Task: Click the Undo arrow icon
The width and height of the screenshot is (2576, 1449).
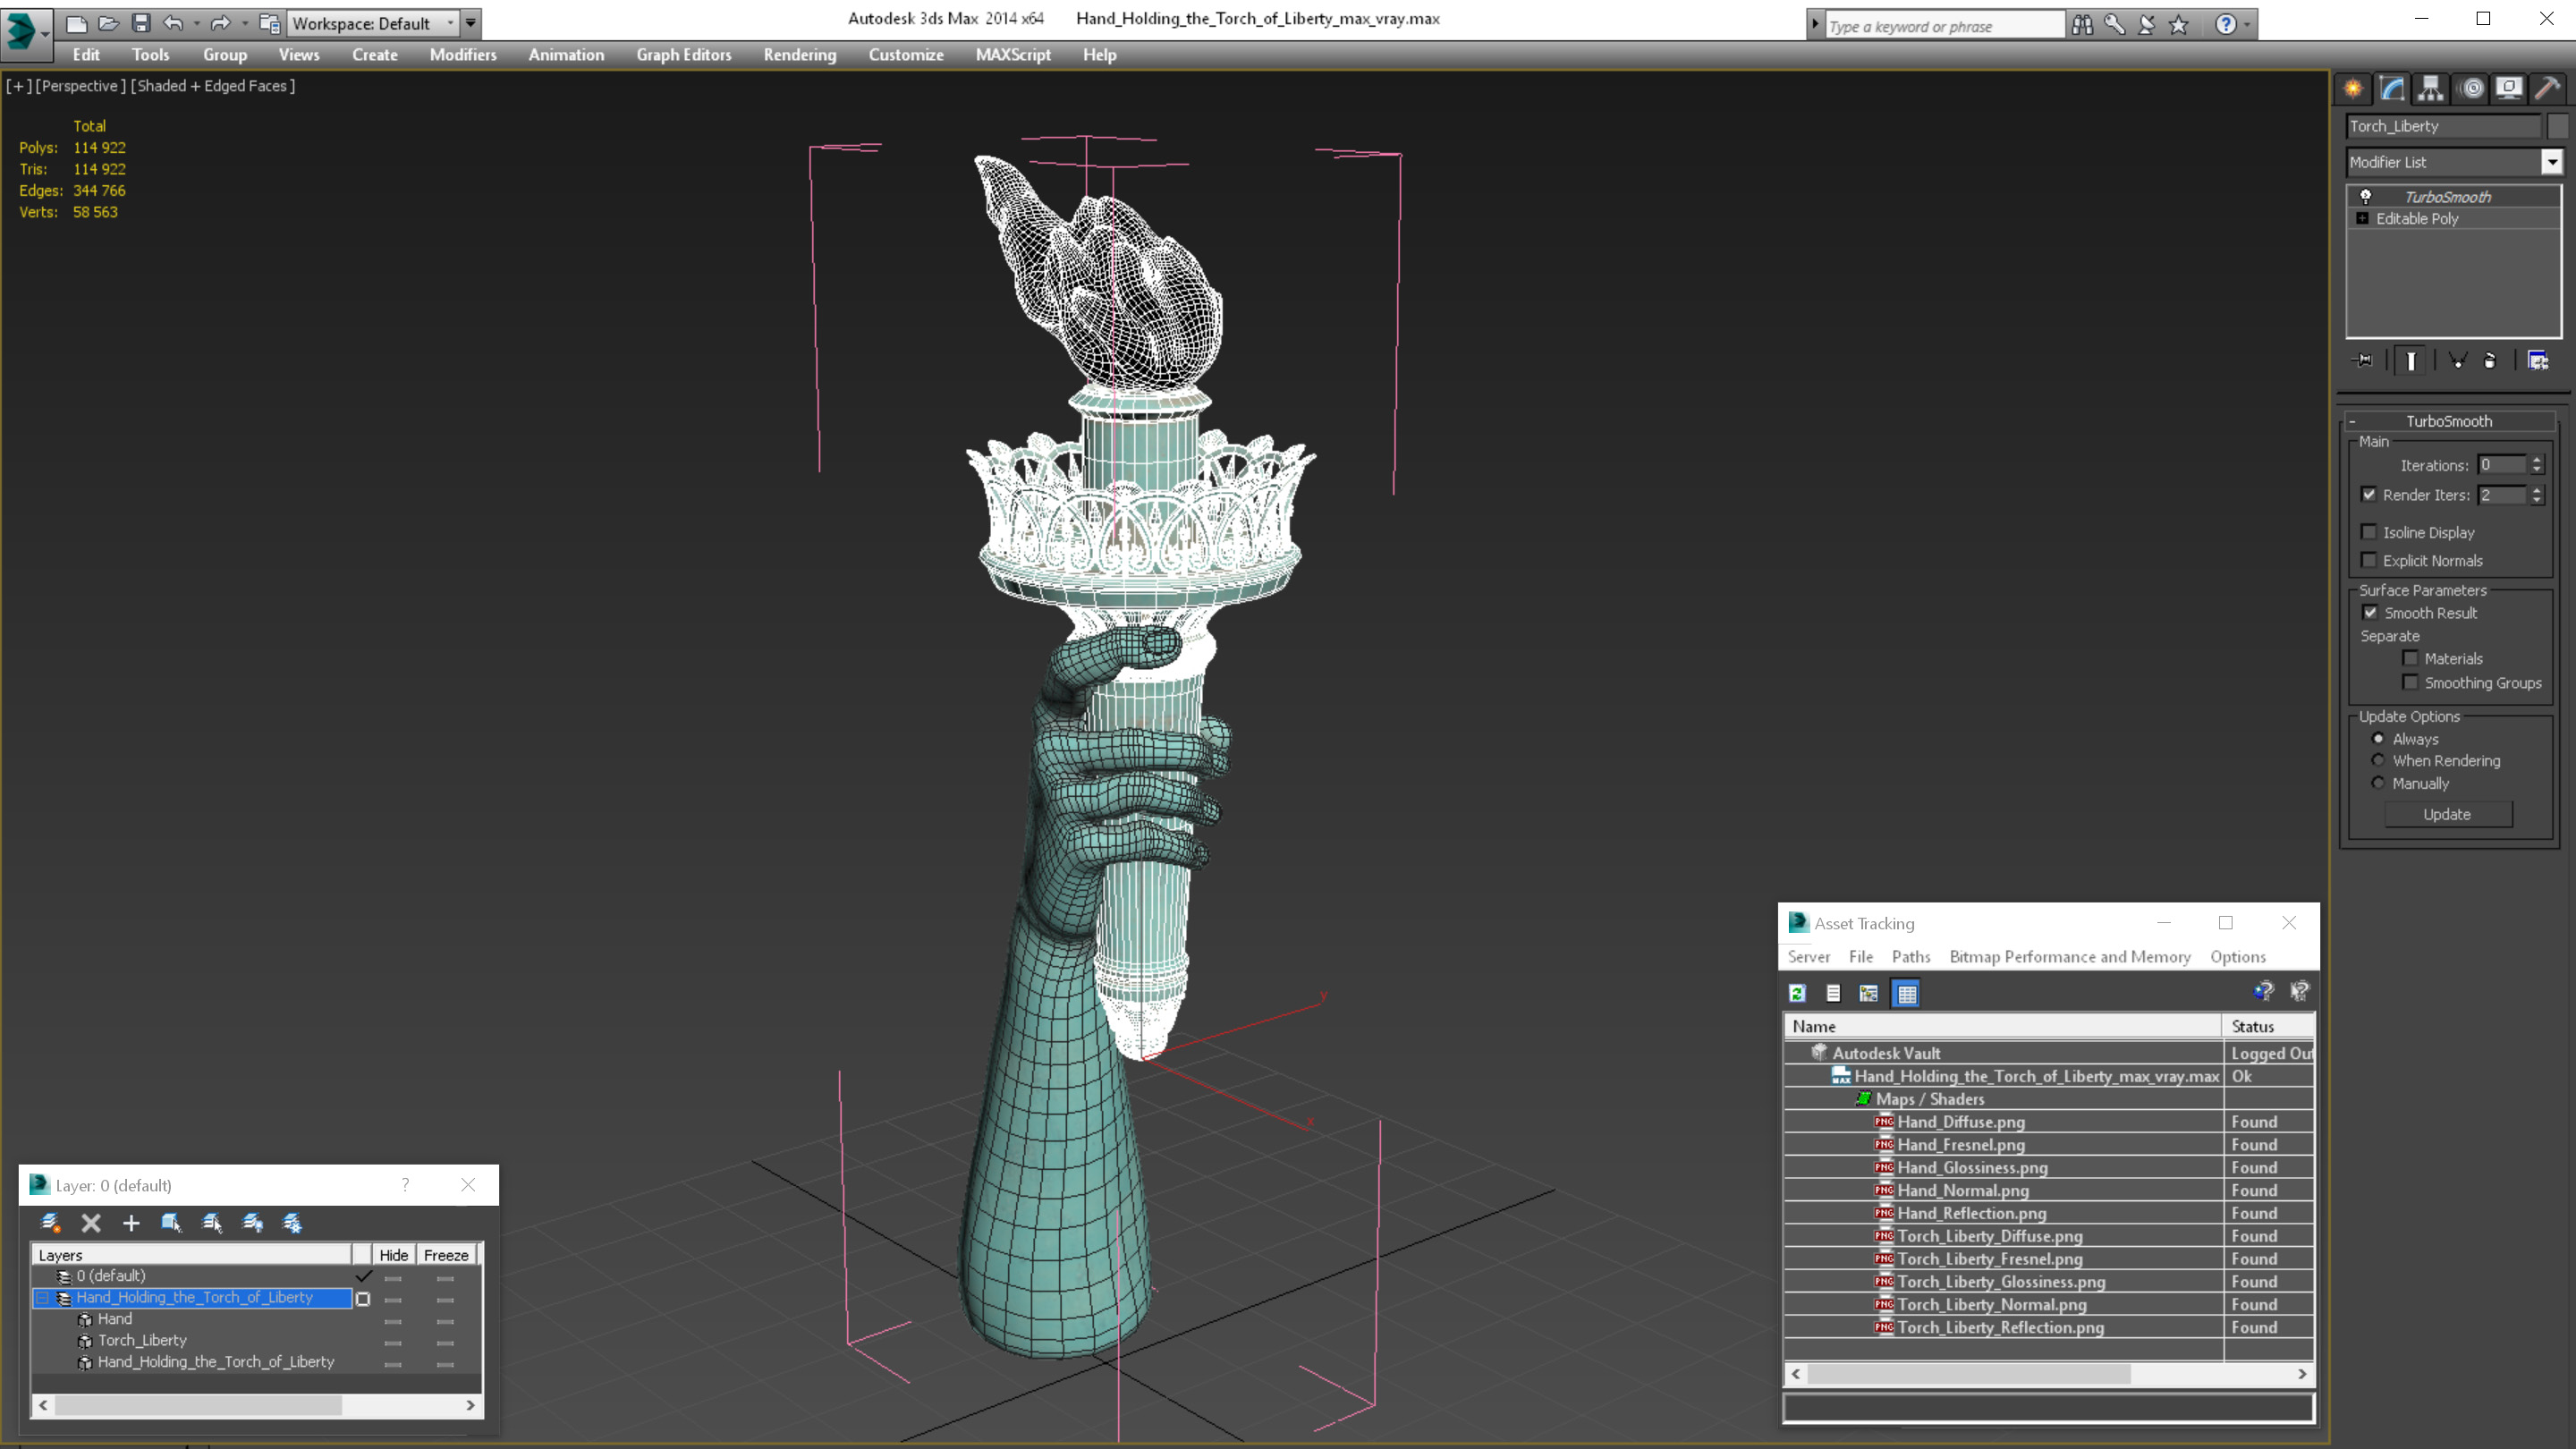Action: click(x=173, y=22)
